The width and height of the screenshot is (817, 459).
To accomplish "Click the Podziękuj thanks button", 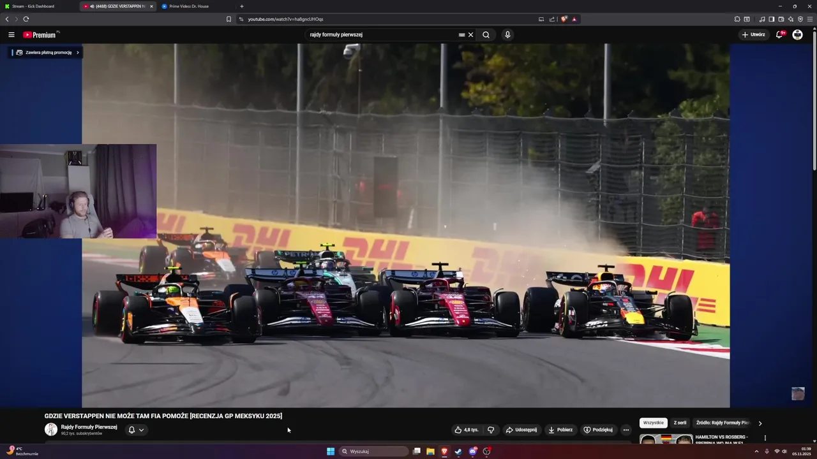I will pyautogui.click(x=598, y=430).
